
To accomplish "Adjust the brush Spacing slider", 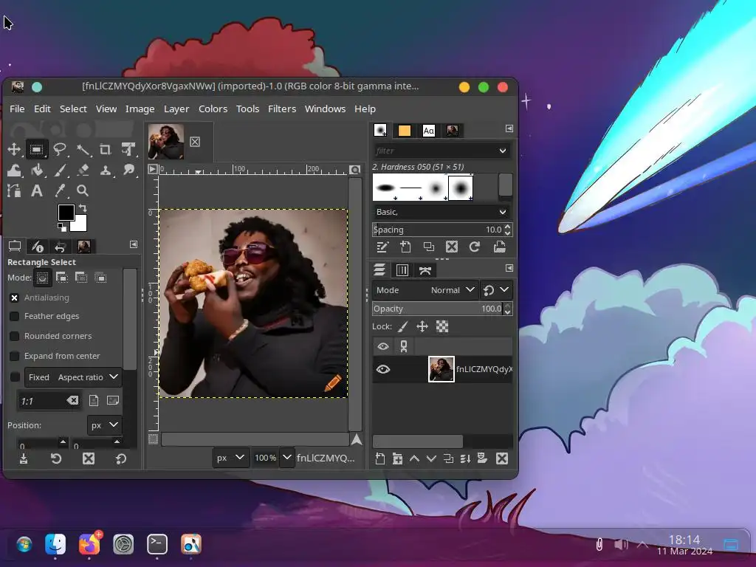I will (x=438, y=230).
